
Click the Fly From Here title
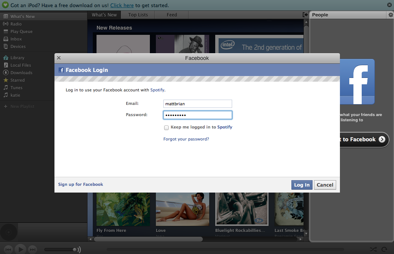pyautogui.click(x=111, y=230)
